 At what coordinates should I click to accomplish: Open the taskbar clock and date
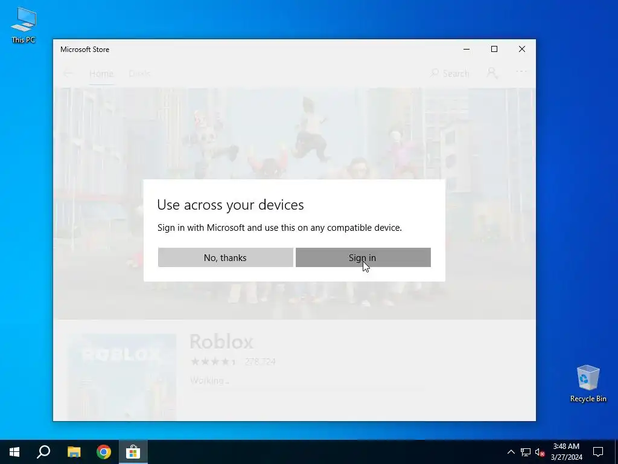(566, 452)
